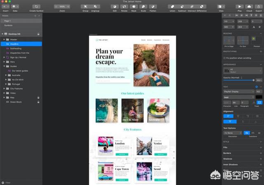
Task: Select the Rotate tool
Action: 124,7
